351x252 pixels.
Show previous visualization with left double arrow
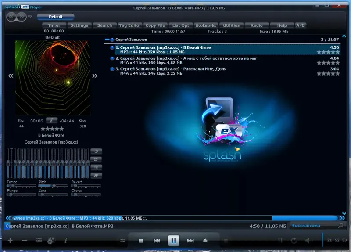coord(11,76)
